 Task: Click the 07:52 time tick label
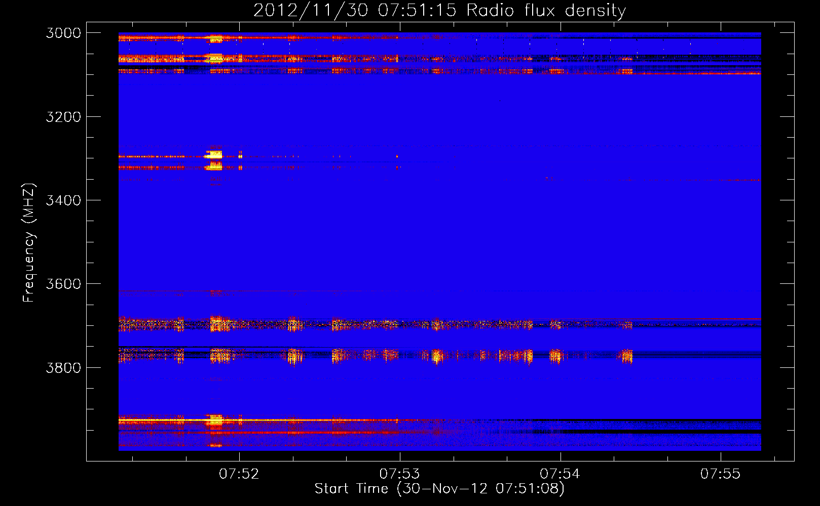239,474
